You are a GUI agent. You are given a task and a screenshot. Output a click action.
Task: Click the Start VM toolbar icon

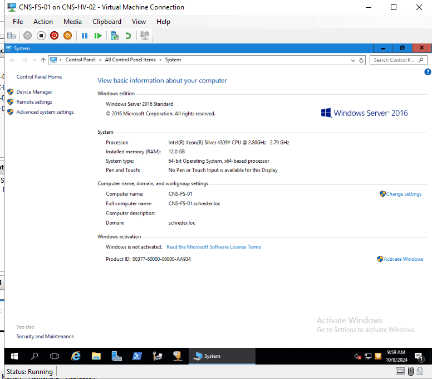coord(27,36)
